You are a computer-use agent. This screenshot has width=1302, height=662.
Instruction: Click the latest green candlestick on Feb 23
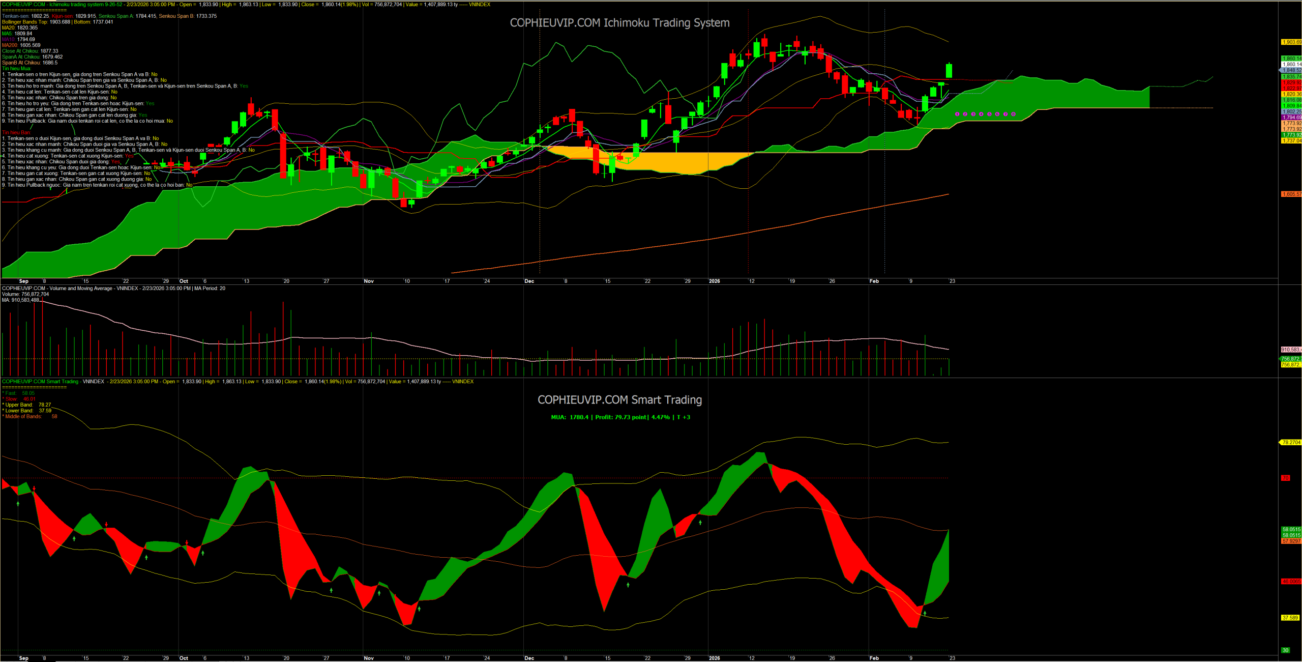point(949,71)
